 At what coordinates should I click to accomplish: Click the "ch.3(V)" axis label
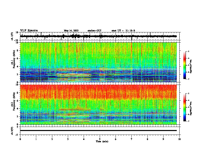tap(12, 131)
